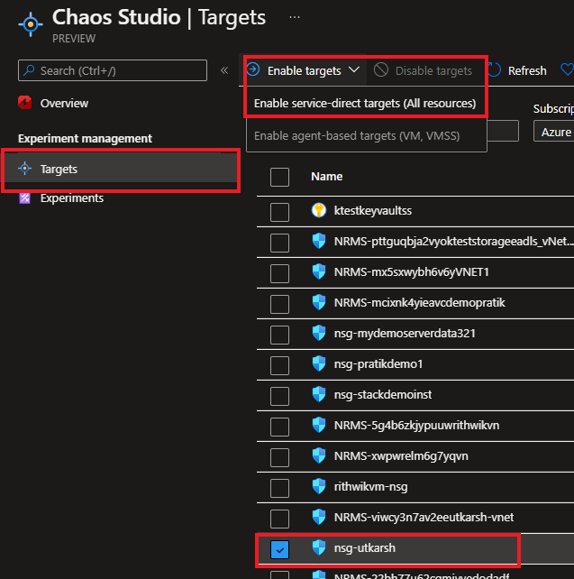The image size is (574, 579).
Task: Open the nsg-pratikdemo1 resource name
Action: point(378,364)
